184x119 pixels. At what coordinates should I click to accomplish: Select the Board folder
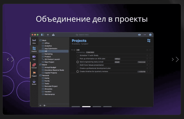click(x=43, y=65)
